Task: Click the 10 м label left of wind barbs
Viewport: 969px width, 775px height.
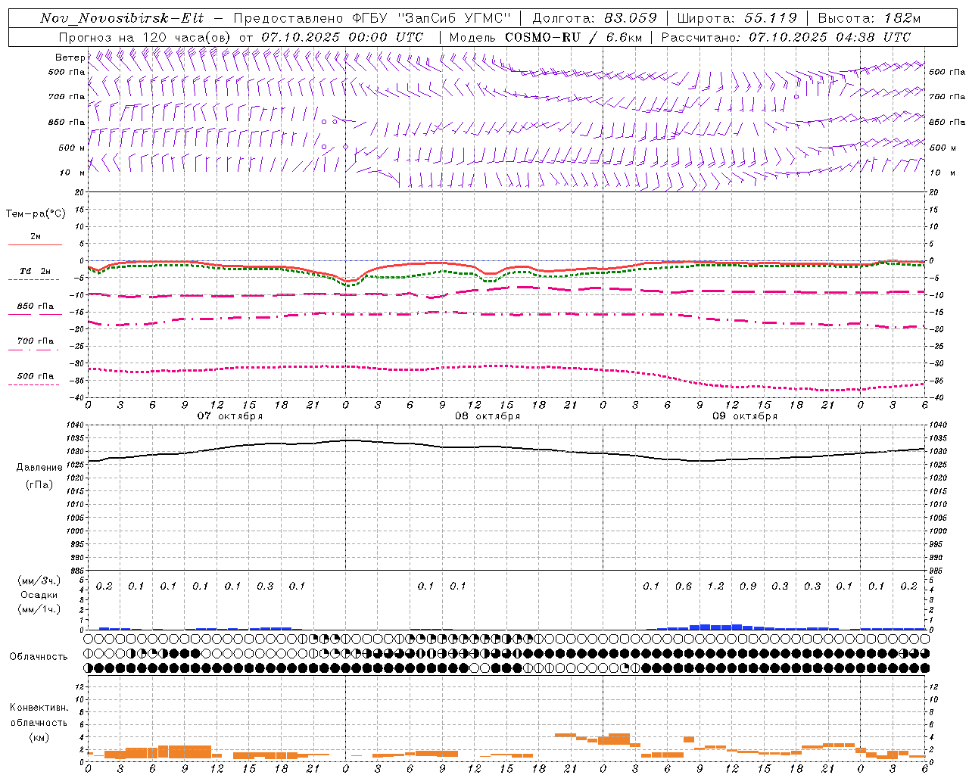Action: click(x=73, y=173)
